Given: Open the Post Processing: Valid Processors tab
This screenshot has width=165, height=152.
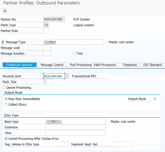Looking at the screenshot, I should coord(93,65).
